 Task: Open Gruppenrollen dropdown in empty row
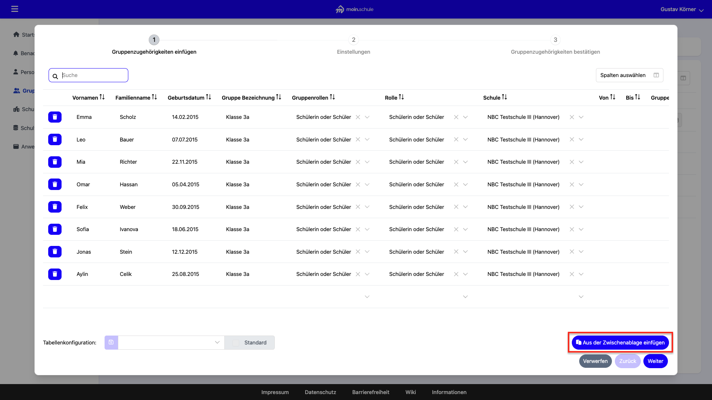tap(367, 297)
